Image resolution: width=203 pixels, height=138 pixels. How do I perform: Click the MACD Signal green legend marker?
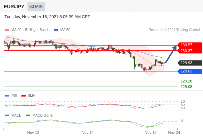coord(28,115)
